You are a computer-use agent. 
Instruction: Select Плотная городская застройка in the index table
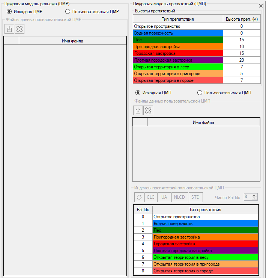click(206, 251)
